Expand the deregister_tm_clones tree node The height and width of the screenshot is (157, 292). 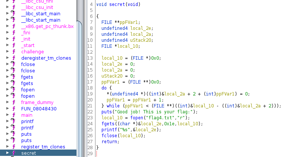point(7,57)
